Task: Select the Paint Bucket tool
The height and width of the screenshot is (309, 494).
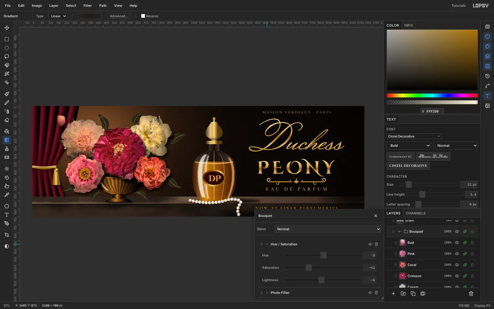Action: [7, 131]
